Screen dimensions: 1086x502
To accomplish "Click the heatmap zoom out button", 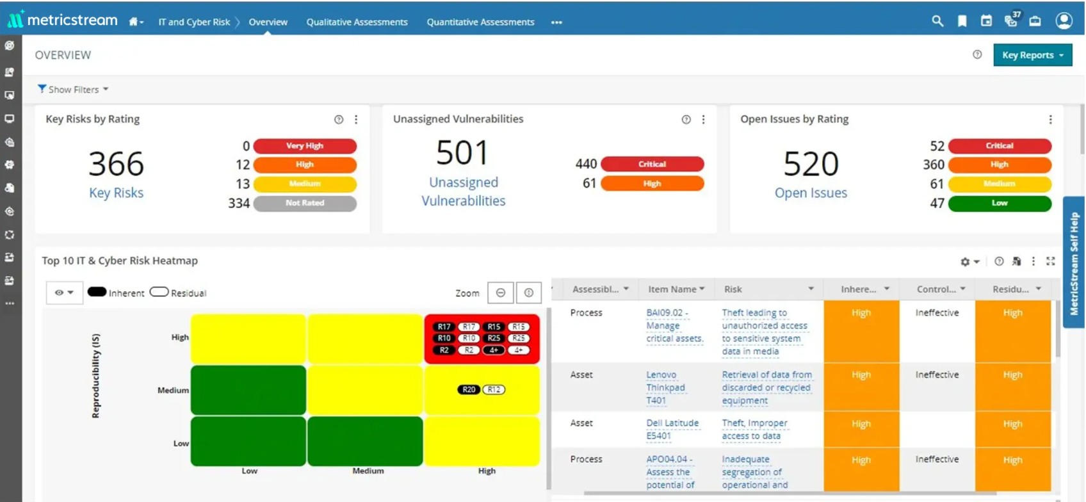I will (501, 293).
